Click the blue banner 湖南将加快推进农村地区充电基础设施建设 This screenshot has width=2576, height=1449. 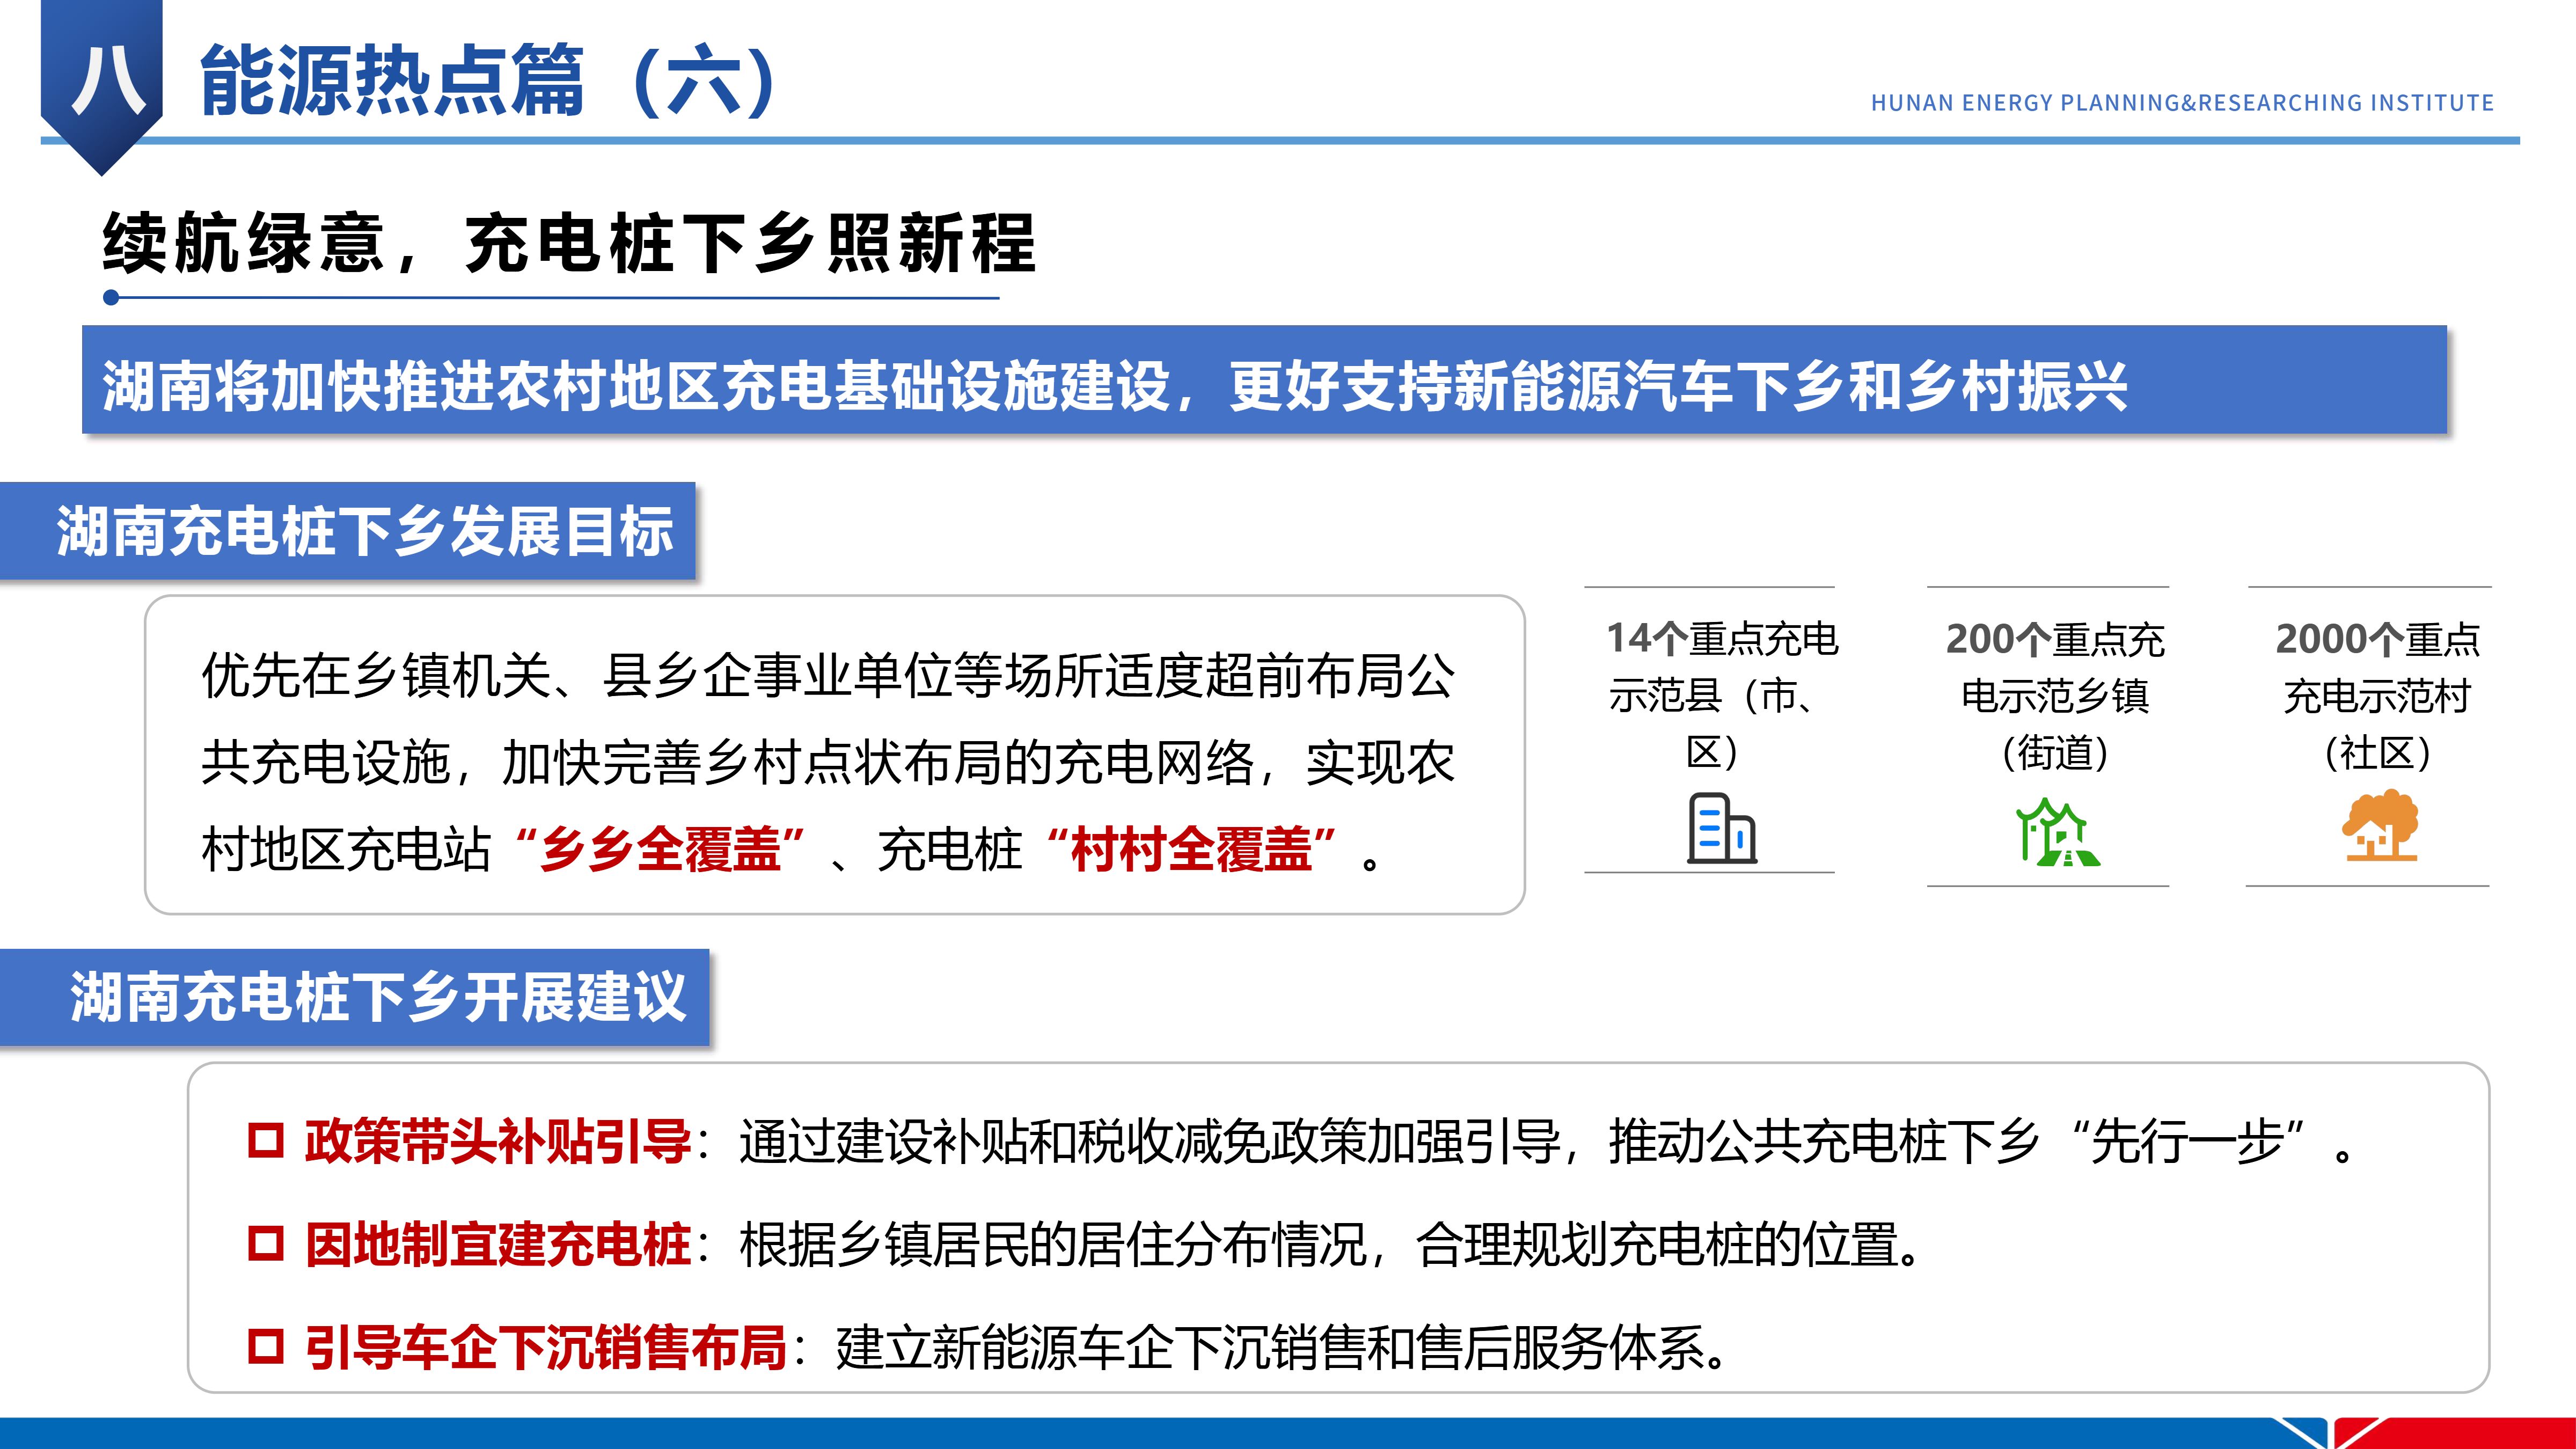[x=1264, y=380]
